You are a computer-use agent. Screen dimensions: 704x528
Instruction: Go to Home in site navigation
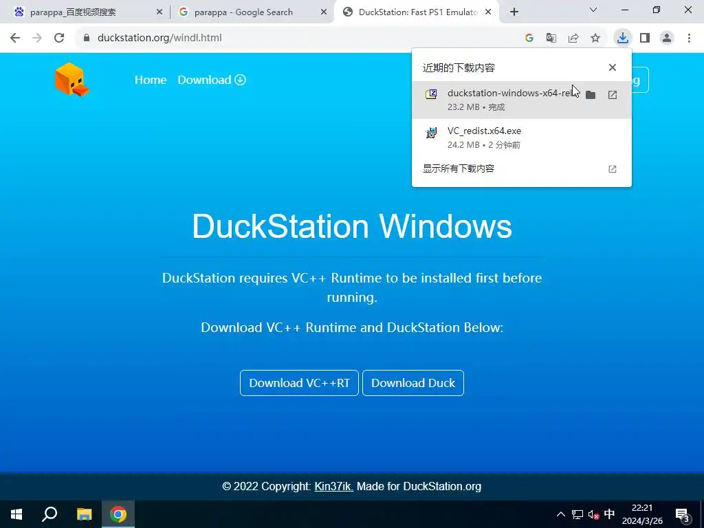point(151,80)
